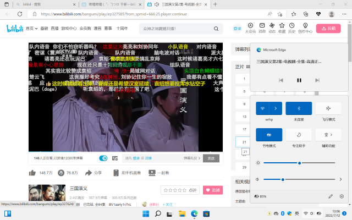Open Windows Start button on taskbar
The width and height of the screenshot is (352, 220).
pyautogui.click(x=146, y=213)
